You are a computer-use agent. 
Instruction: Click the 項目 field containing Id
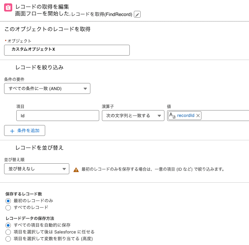(58, 116)
